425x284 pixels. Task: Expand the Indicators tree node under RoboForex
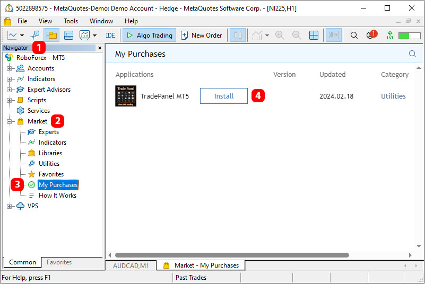point(9,79)
